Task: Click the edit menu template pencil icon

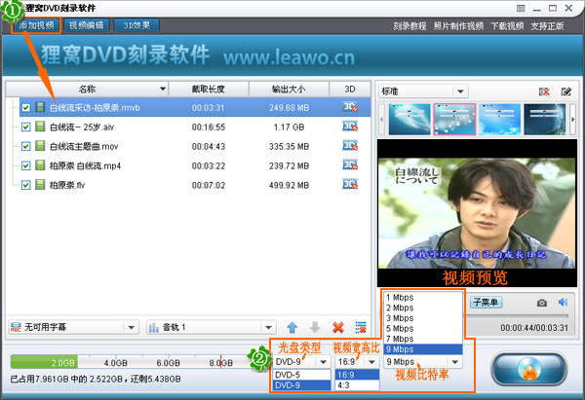Action: 565,91
